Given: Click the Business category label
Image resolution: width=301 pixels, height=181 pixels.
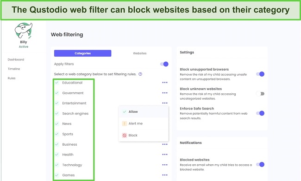Looking at the screenshot, I should click(69, 144).
